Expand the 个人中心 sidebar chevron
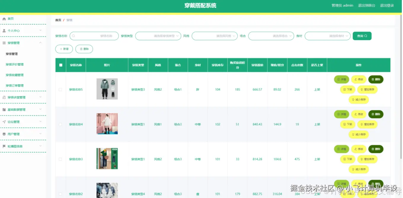Image resolution: width=403 pixels, height=198 pixels. click(41, 30)
